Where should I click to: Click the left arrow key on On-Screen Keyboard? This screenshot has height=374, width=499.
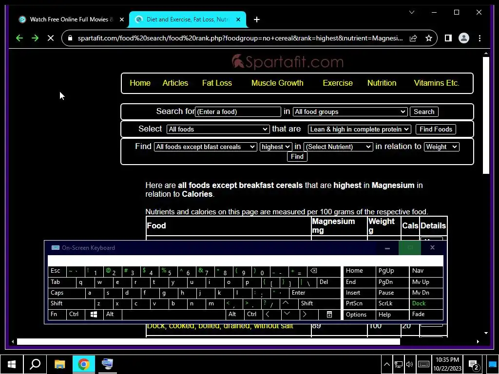pyautogui.click(x=271, y=315)
